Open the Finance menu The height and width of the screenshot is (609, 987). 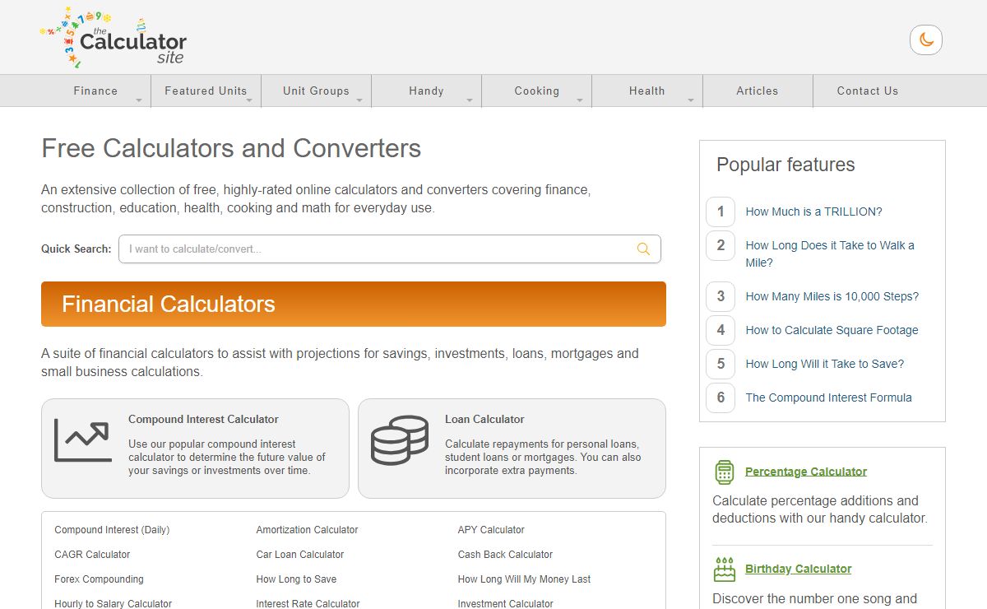tap(95, 91)
